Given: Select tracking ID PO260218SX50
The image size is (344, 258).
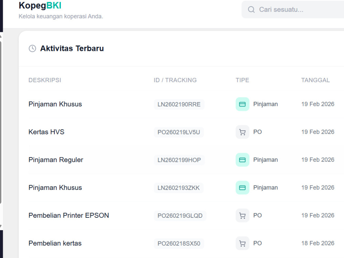Looking at the screenshot, I should point(179,244).
